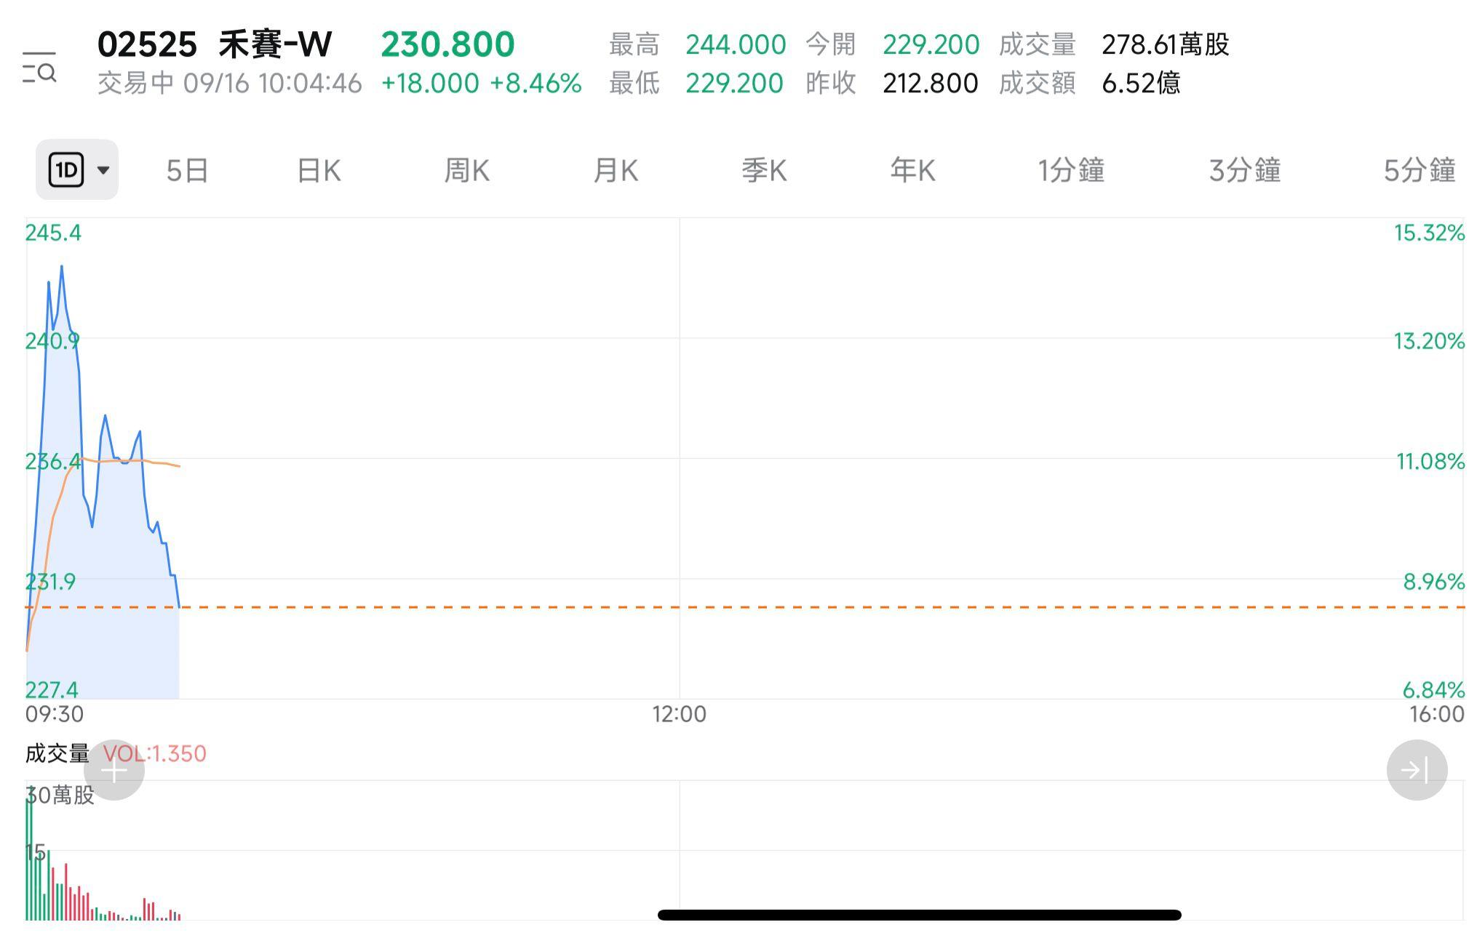Screen dimensions: 1477x938
Task: Open the 年K yearly chart
Action: pyautogui.click(x=912, y=169)
